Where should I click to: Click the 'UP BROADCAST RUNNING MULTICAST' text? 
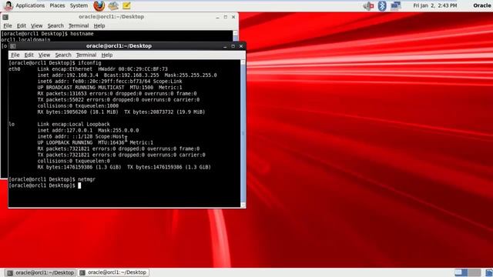[x=81, y=88]
